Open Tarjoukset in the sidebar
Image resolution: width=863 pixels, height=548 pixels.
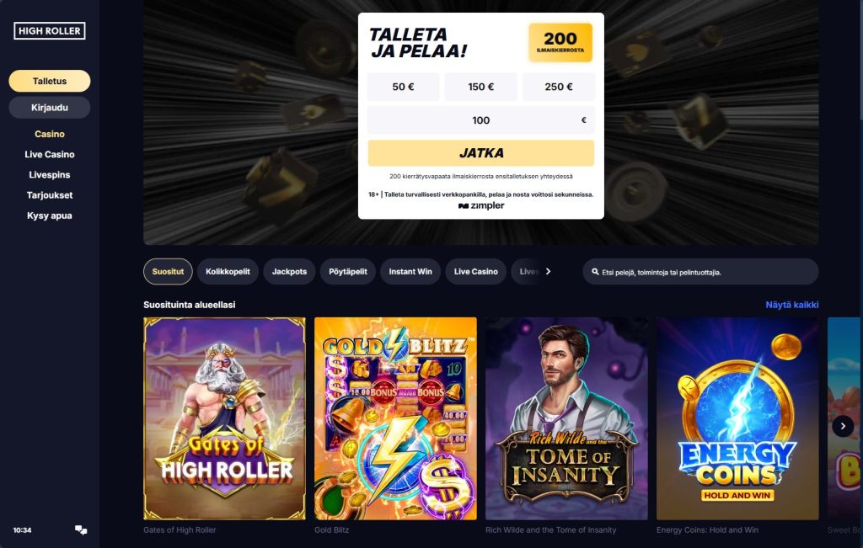[x=50, y=195]
